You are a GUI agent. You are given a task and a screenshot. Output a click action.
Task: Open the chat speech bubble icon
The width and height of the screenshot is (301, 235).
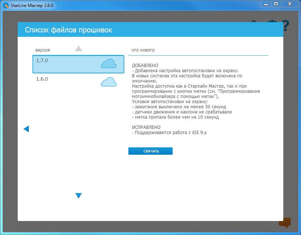click(x=285, y=222)
